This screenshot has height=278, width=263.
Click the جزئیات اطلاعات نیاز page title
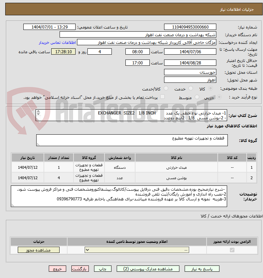coord(237,9)
